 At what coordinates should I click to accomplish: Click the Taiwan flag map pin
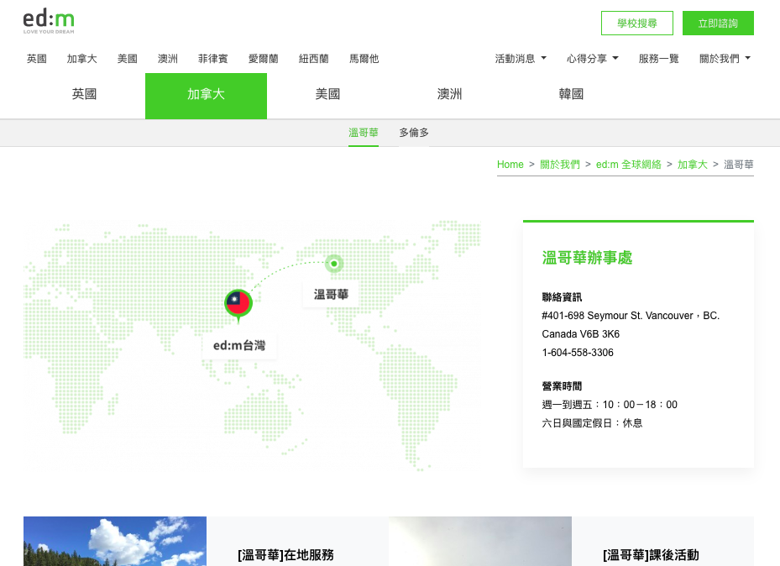click(238, 304)
